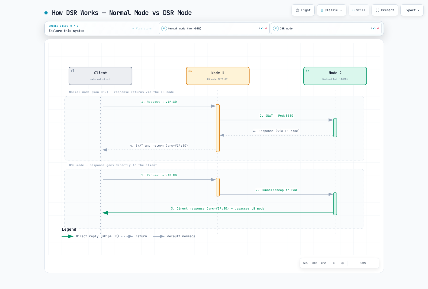Switch theme with the Light button
The image size is (428, 289).
tap(303, 10)
